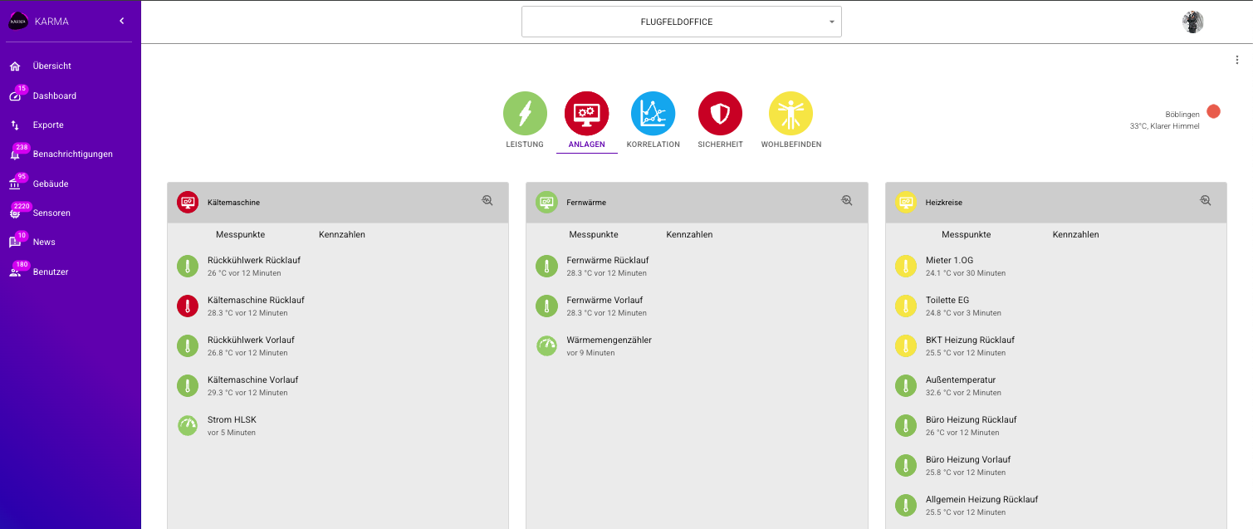Zoom into Kältemaschine card with magnifier icon
Image resolution: width=1253 pixels, height=529 pixels.
click(487, 200)
